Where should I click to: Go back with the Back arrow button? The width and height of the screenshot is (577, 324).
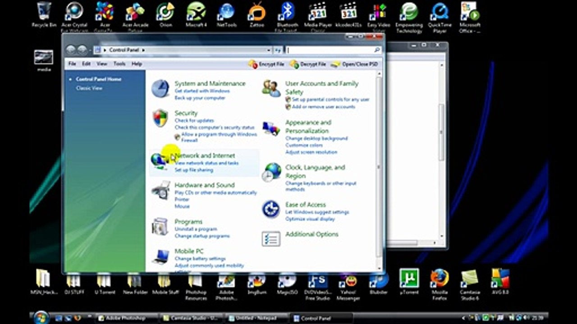tap(71, 50)
